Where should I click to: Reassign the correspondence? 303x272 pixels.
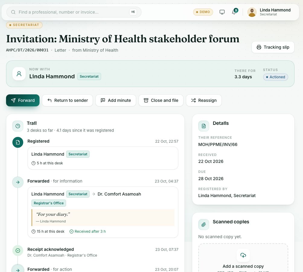click(204, 100)
